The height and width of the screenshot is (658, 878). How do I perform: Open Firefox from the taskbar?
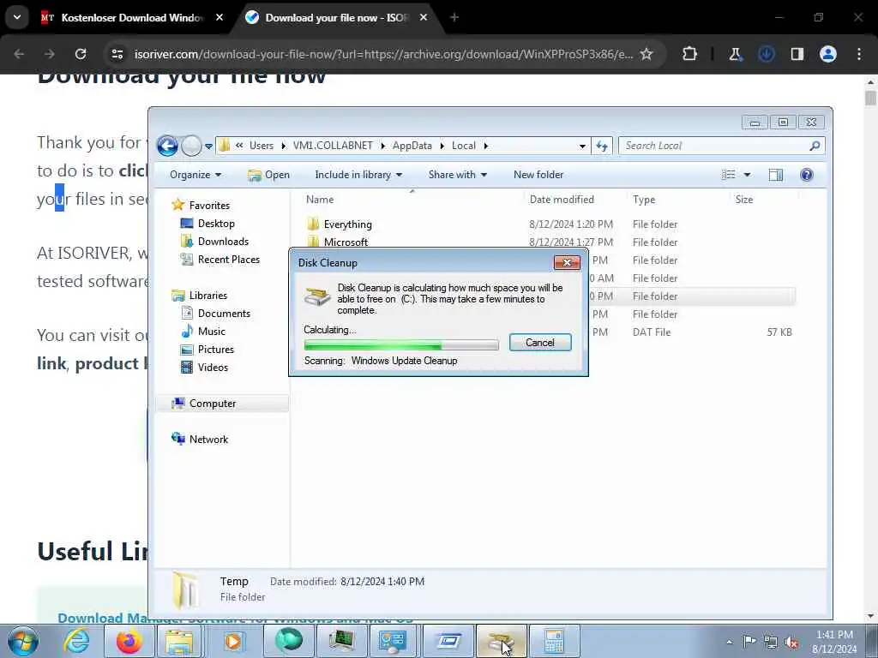[x=129, y=641]
